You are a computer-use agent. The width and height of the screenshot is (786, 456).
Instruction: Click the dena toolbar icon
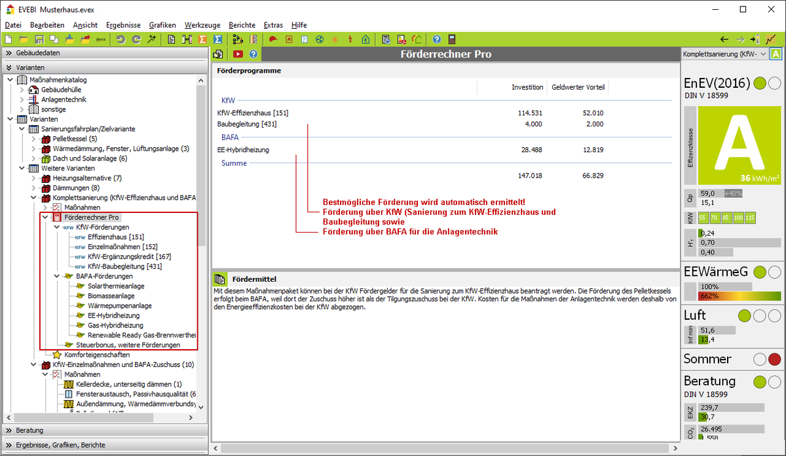[101, 39]
